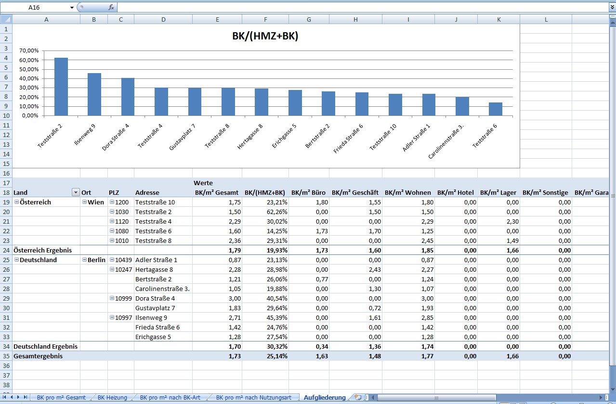Select the Aufgliederung sheet tab
Viewport: 616px width, 404px height.
click(x=325, y=398)
